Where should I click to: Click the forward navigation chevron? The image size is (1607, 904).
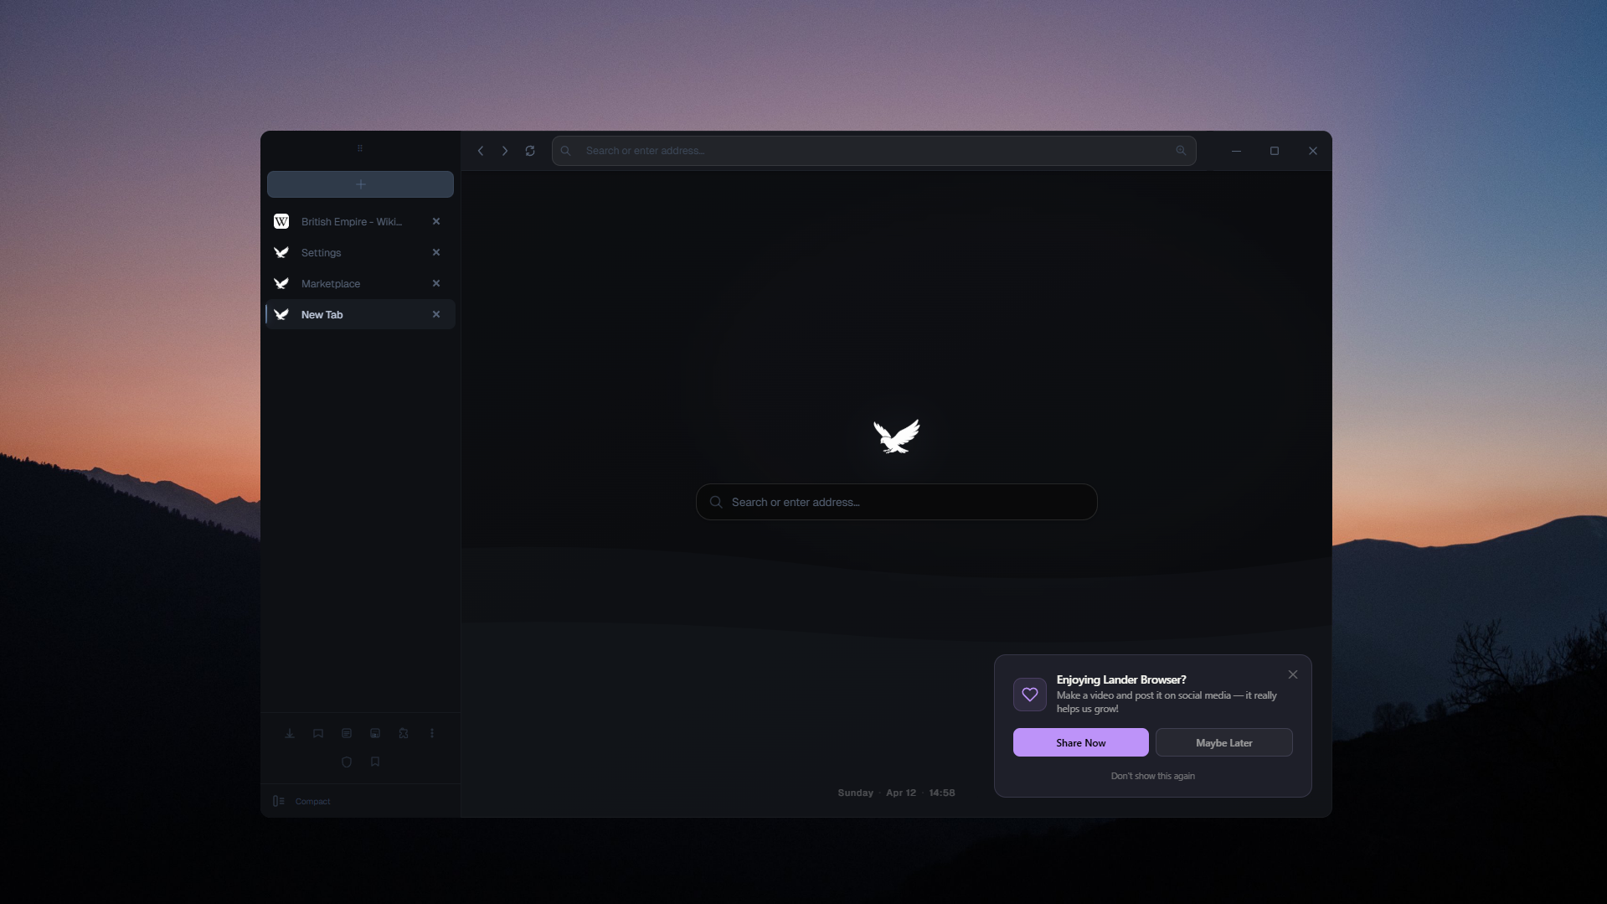tap(504, 150)
